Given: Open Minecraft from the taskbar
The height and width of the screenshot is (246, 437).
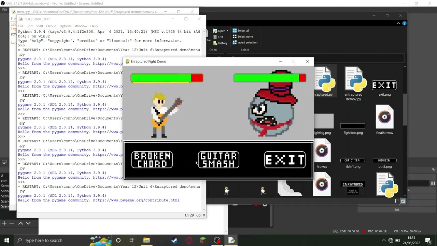Looking at the screenshot, I should tap(203, 241).
